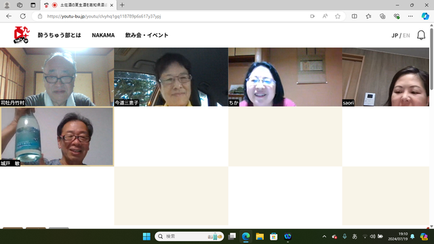Add page to favorites star icon
The image size is (434, 244).
coord(338,16)
